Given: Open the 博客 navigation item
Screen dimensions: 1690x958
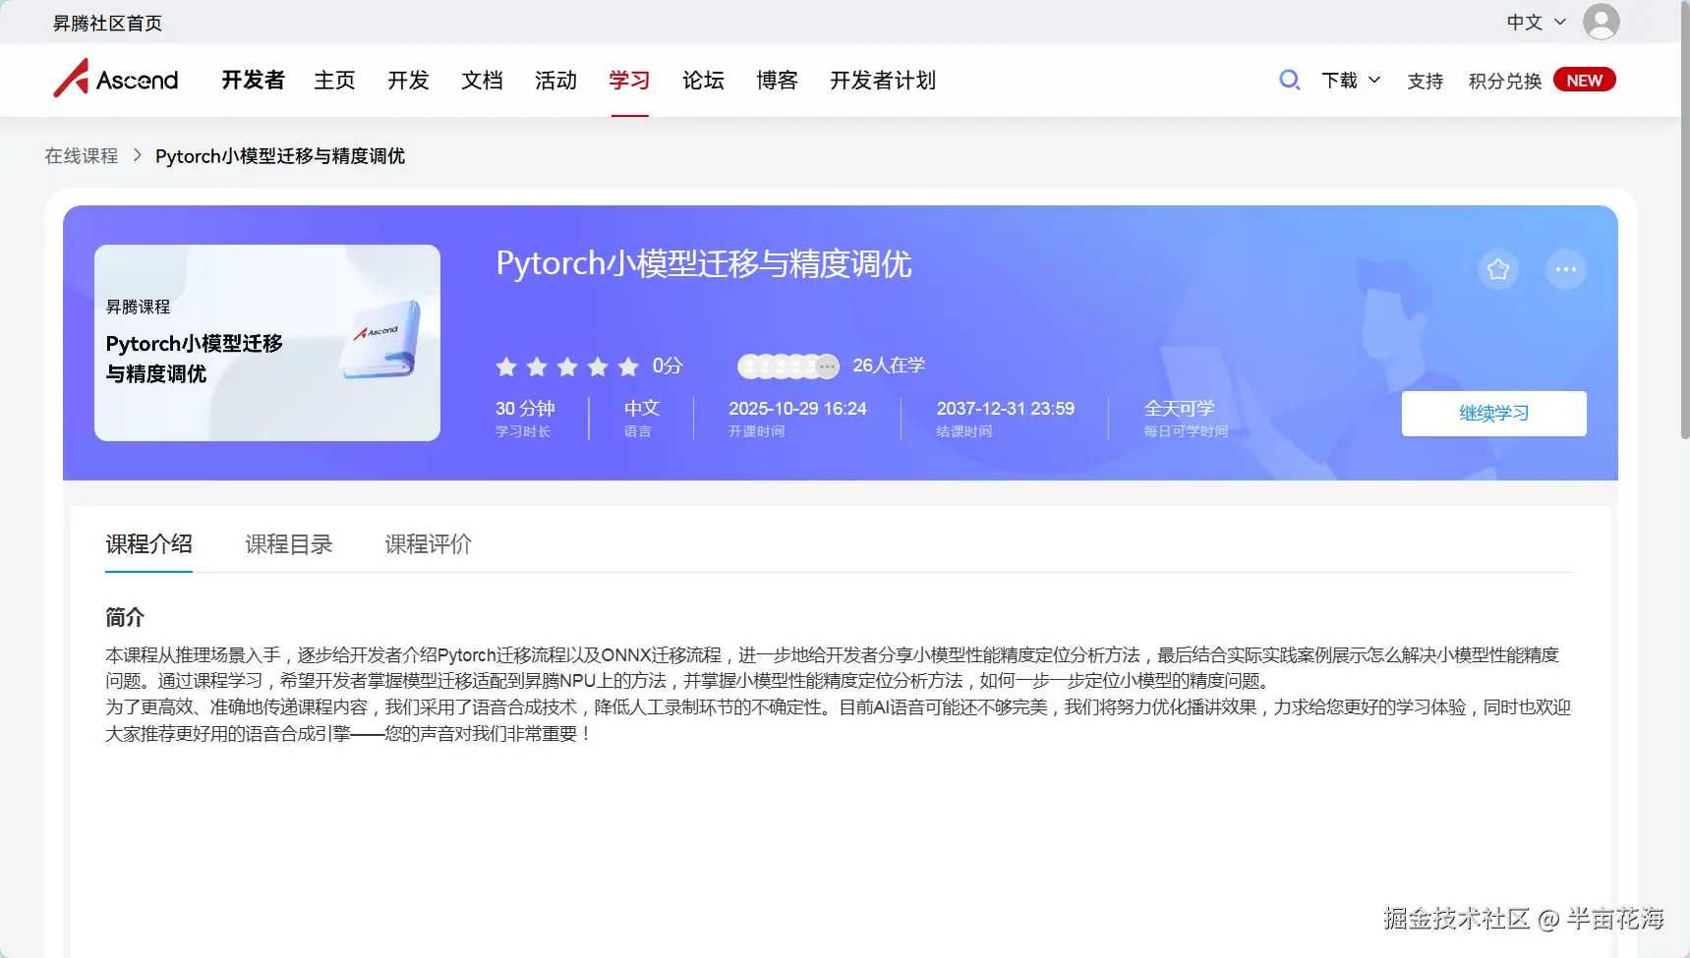Looking at the screenshot, I should [x=777, y=80].
